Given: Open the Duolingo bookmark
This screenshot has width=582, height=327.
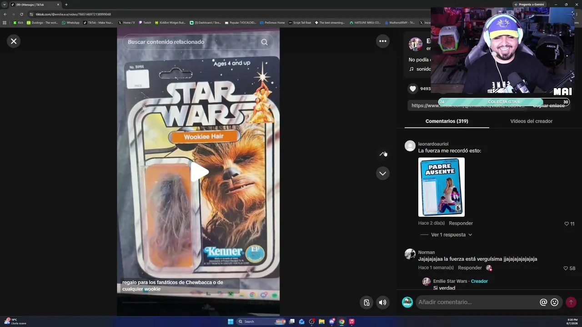Looking at the screenshot, I should [x=42, y=23].
